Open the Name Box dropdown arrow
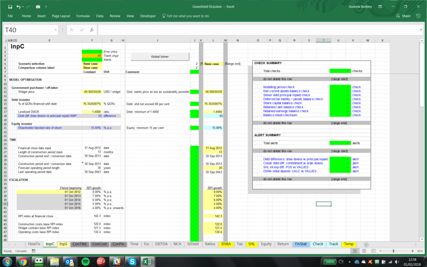Image resolution: width=427 pixels, height=267 pixels. point(55,30)
